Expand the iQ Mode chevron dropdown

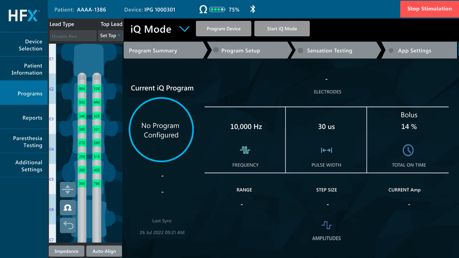[184, 29]
